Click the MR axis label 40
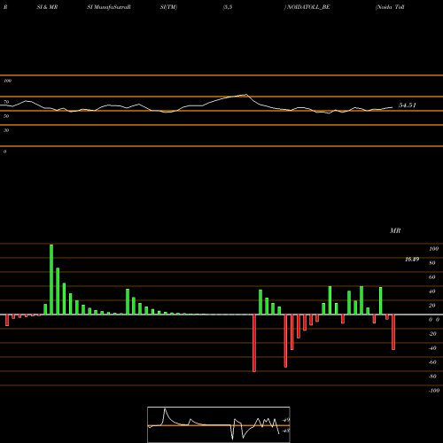This screenshot has width=443, height=443. pos(432,291)
